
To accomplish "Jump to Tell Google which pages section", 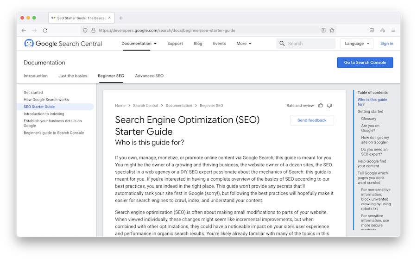I will click(x=373, y=177).
